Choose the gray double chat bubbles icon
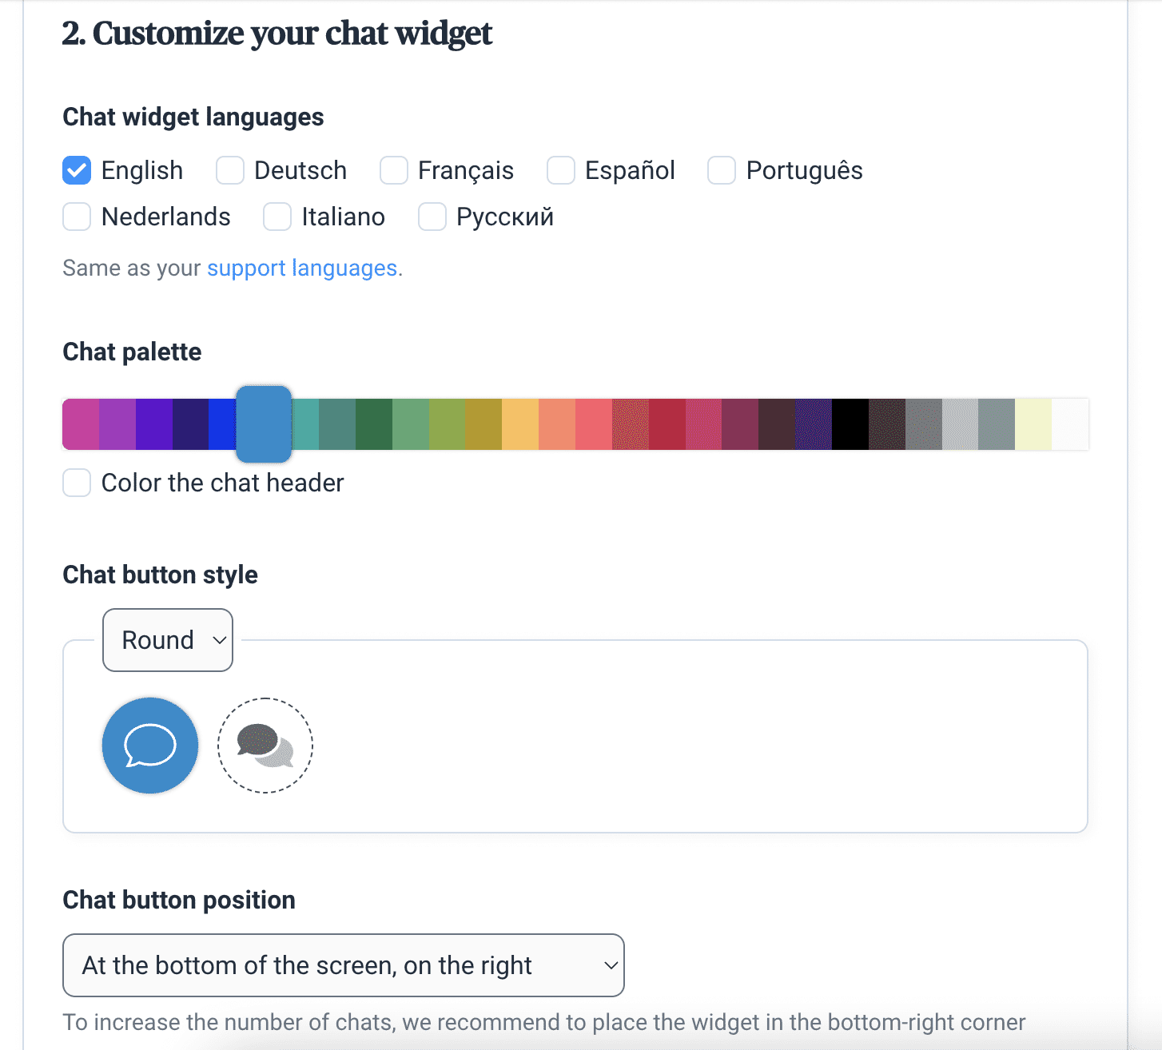Image resolution: width=1162 pixels, height=1050 pixels. click(265, 746)
